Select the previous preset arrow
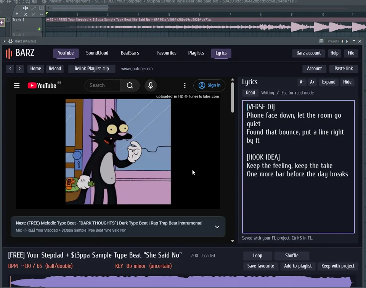 (342, 41)
